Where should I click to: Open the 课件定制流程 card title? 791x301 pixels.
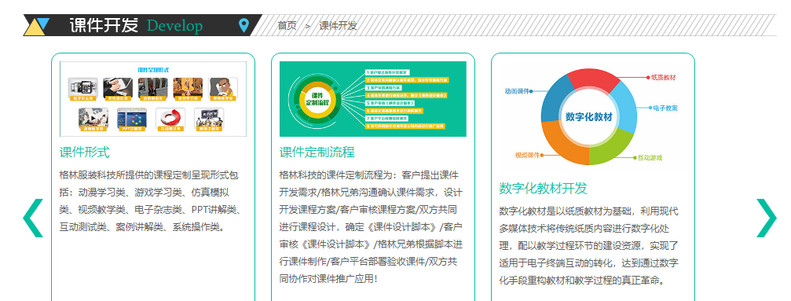pyautogui.click(x=317, y=152)
